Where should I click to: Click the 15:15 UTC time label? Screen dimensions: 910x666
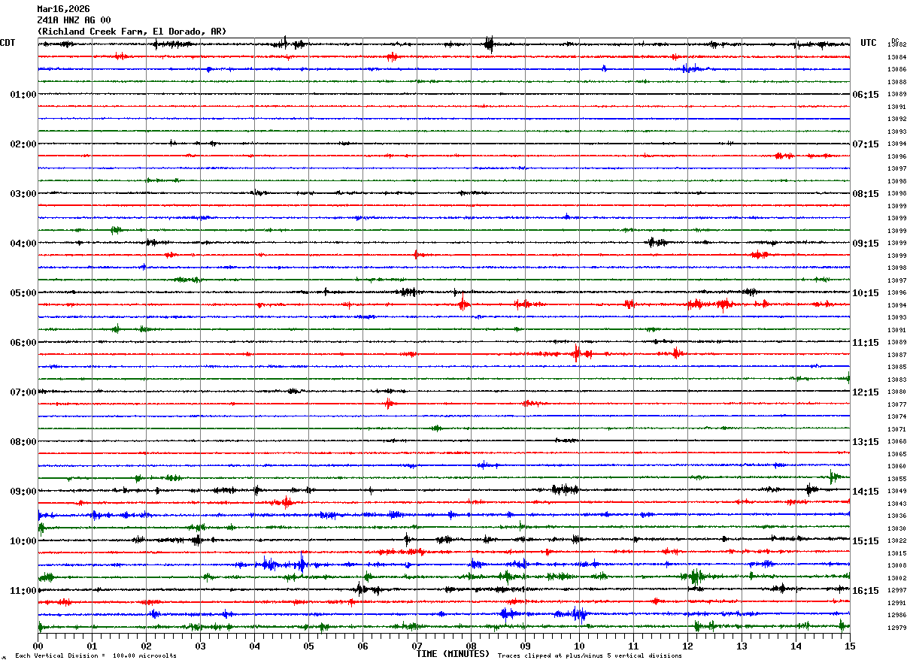coord(866,541)
